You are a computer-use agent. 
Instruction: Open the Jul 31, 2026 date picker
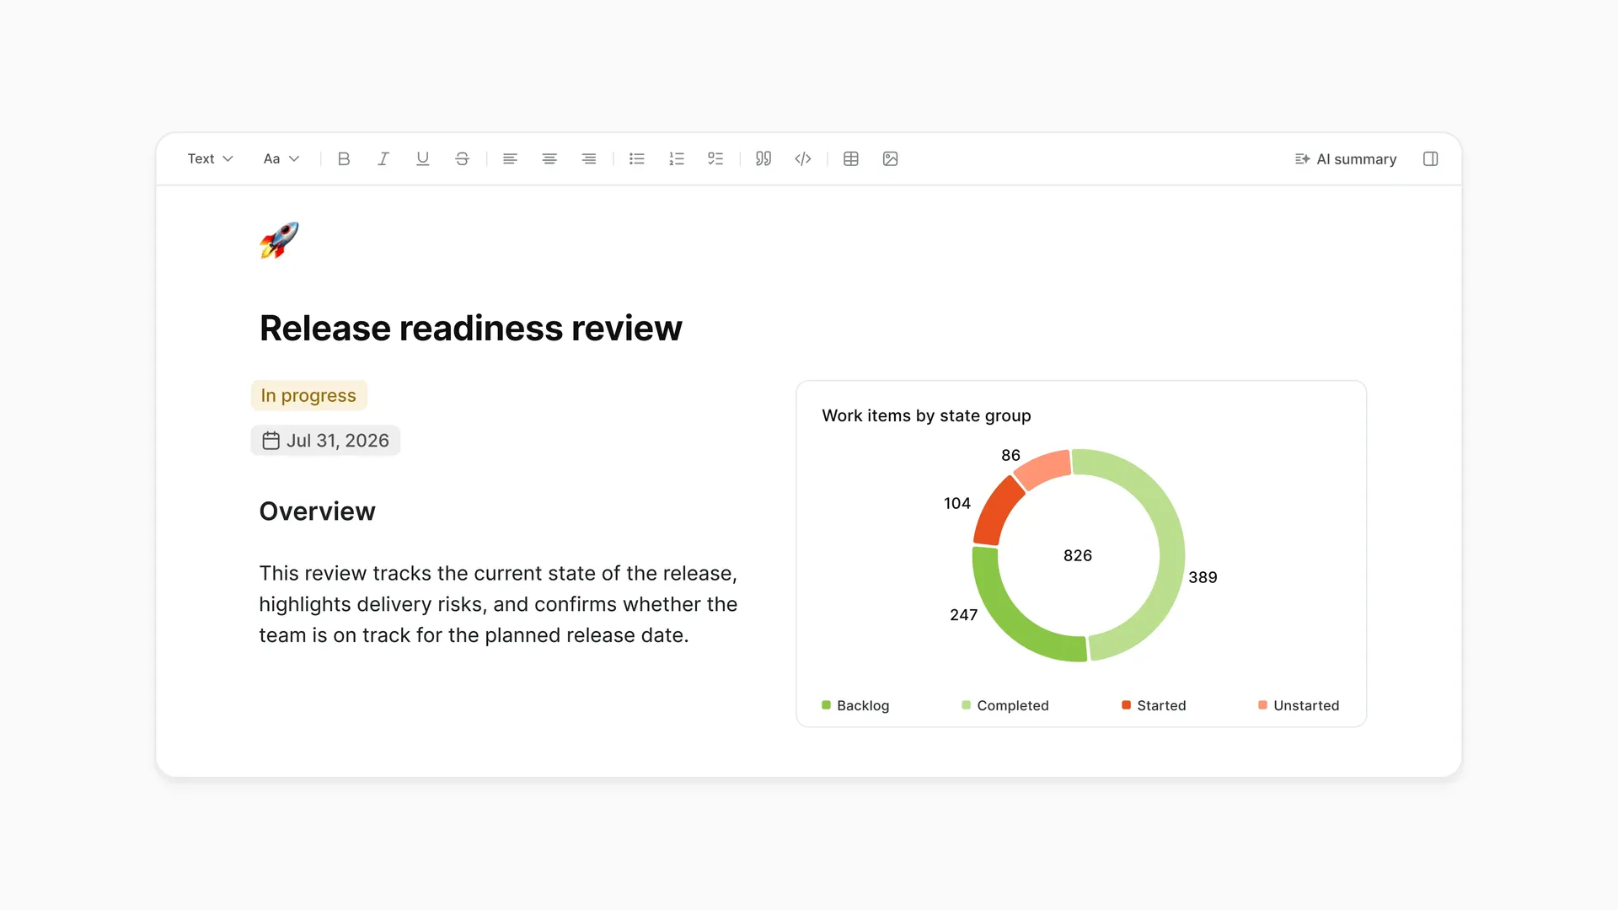pyautogui.click(x=325, y=441)
